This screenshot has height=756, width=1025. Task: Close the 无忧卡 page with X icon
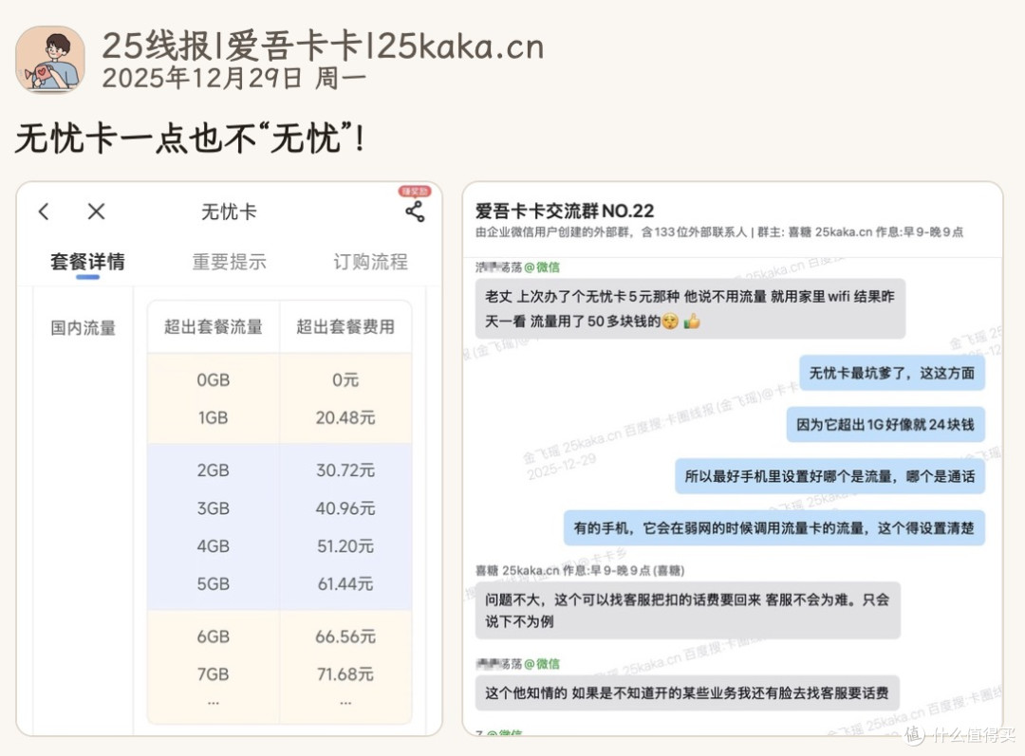point(96,211)
